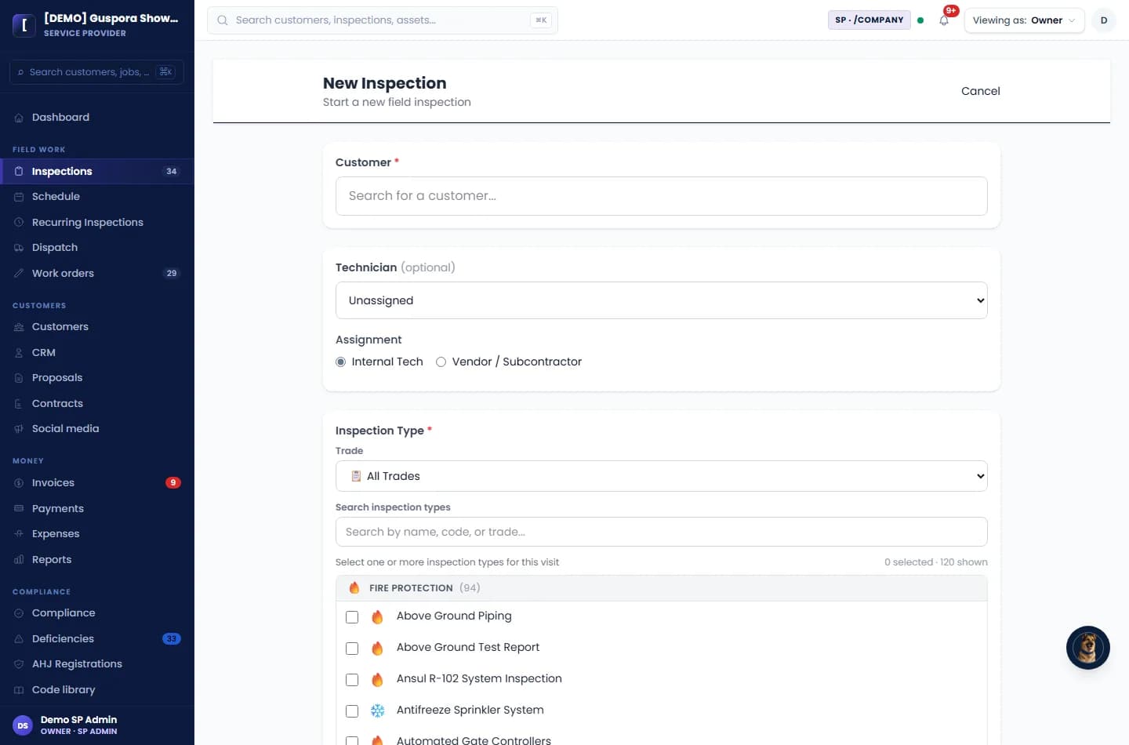The height and width of the screenshot is (745, 1129).
Task: Click the Social media megaphone icon
Action: tap(19, 429)
